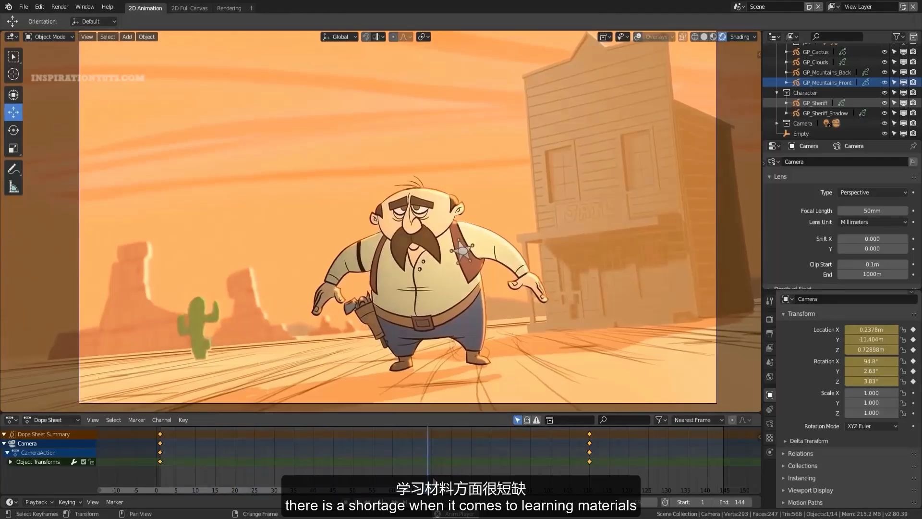Select the Scale tool
This screenshot has width=922, height=519.
pos(13,148)
